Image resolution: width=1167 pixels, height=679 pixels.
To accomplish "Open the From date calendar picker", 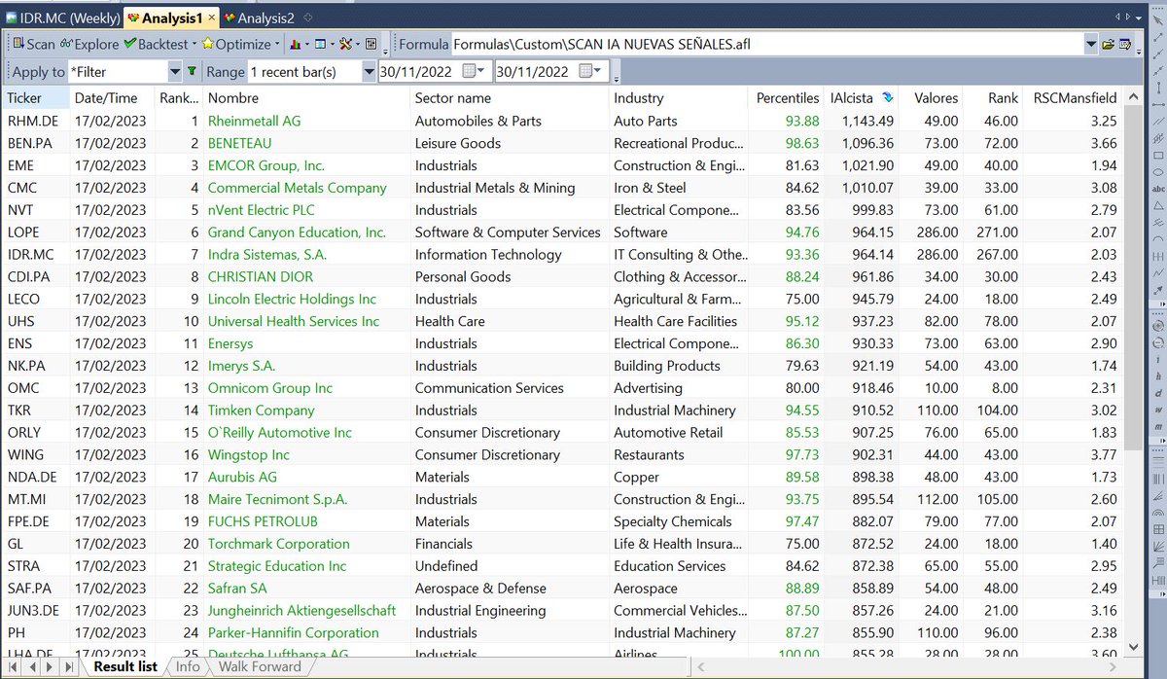I will [472, 71].
